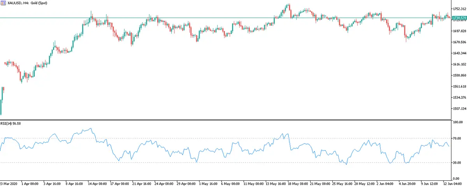Click the RSI 70.00 level label
The width and height of the screenshot is (467, 187).
pos(457,138)
